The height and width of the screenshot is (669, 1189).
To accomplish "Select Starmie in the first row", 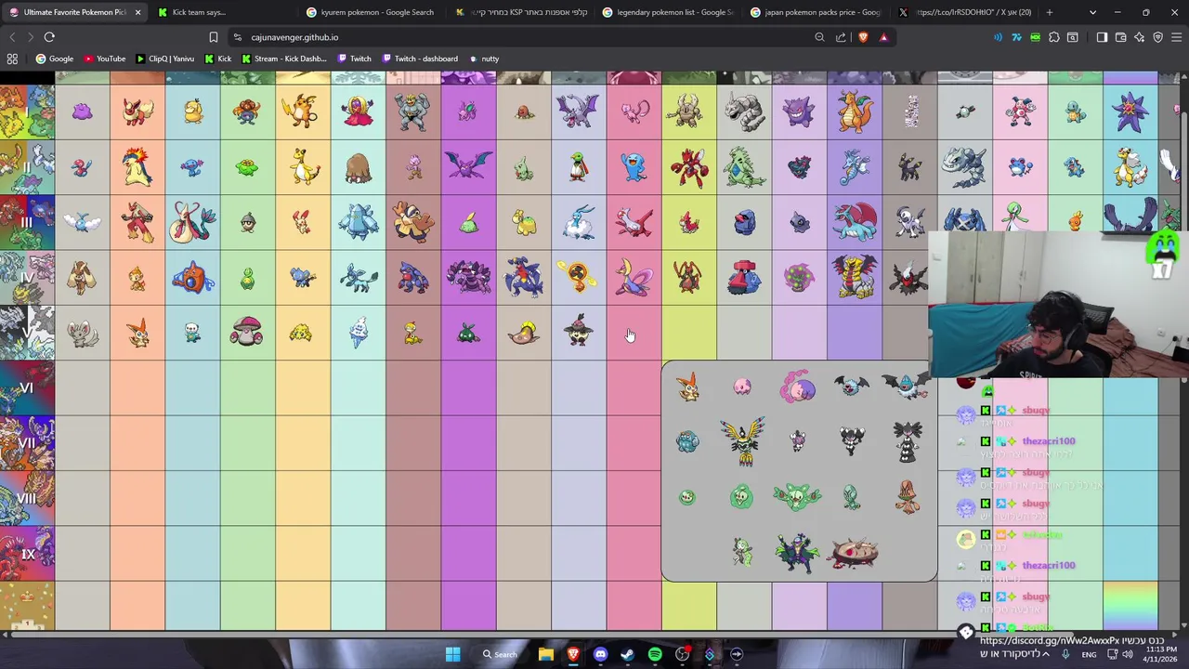I will coord(1130,112).
